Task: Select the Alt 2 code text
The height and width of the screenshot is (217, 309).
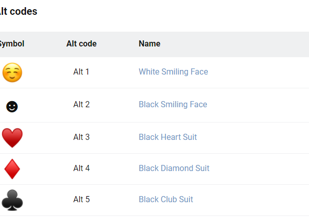Action: click(81, 105)
